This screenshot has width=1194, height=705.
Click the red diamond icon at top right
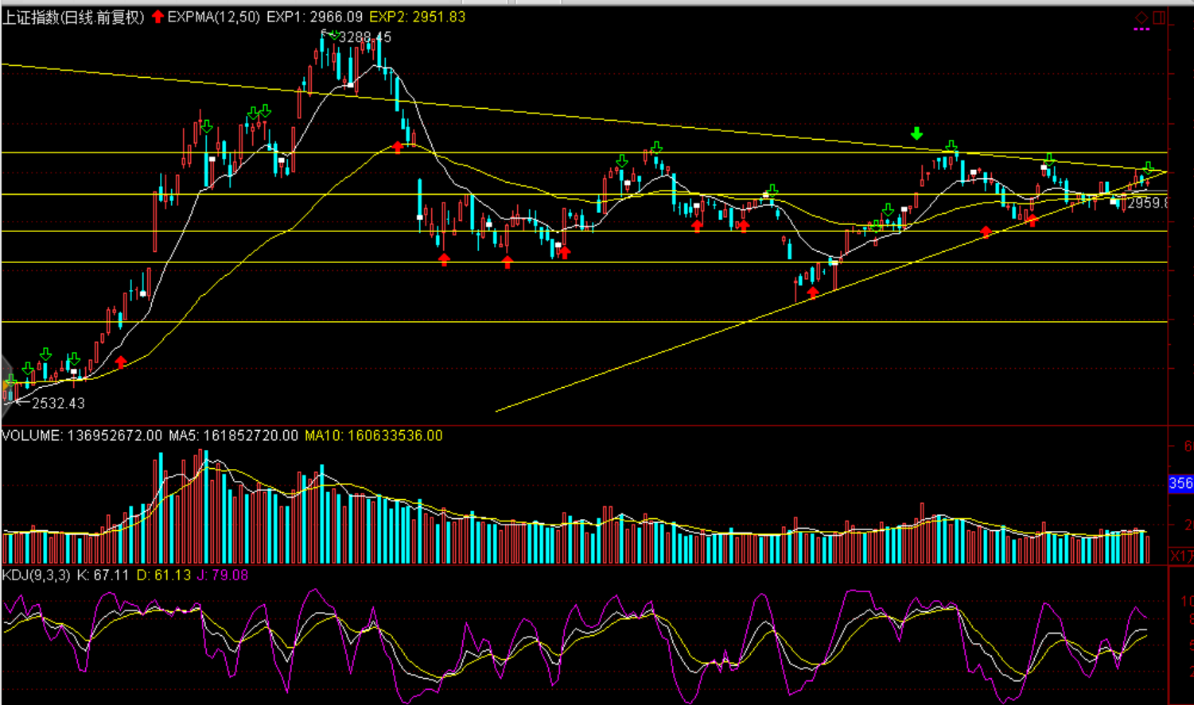(1141, 17)
